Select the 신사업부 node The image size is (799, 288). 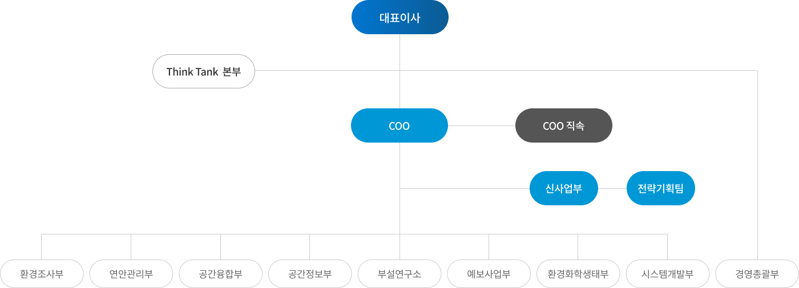pyautogui.click(x=563, y=188)
